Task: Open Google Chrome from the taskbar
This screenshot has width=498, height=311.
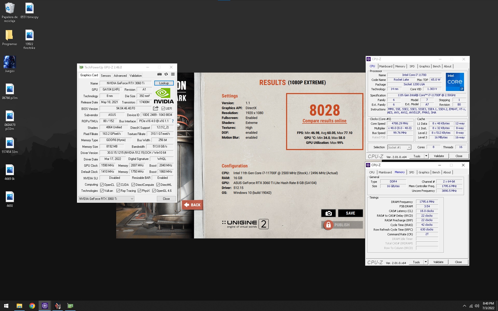Action: [32, 306]
